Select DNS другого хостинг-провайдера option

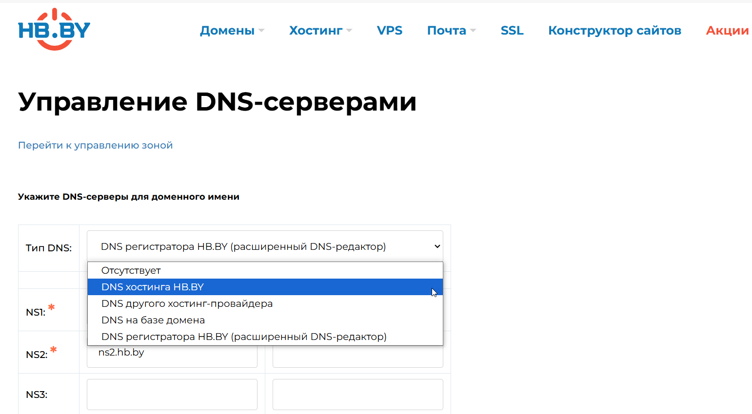pos(187,303)
